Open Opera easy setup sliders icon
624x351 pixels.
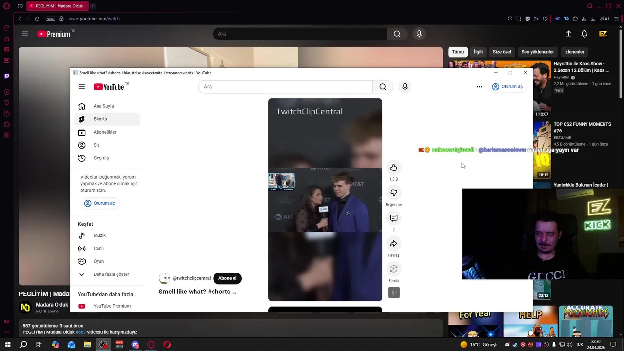(616, 19)
